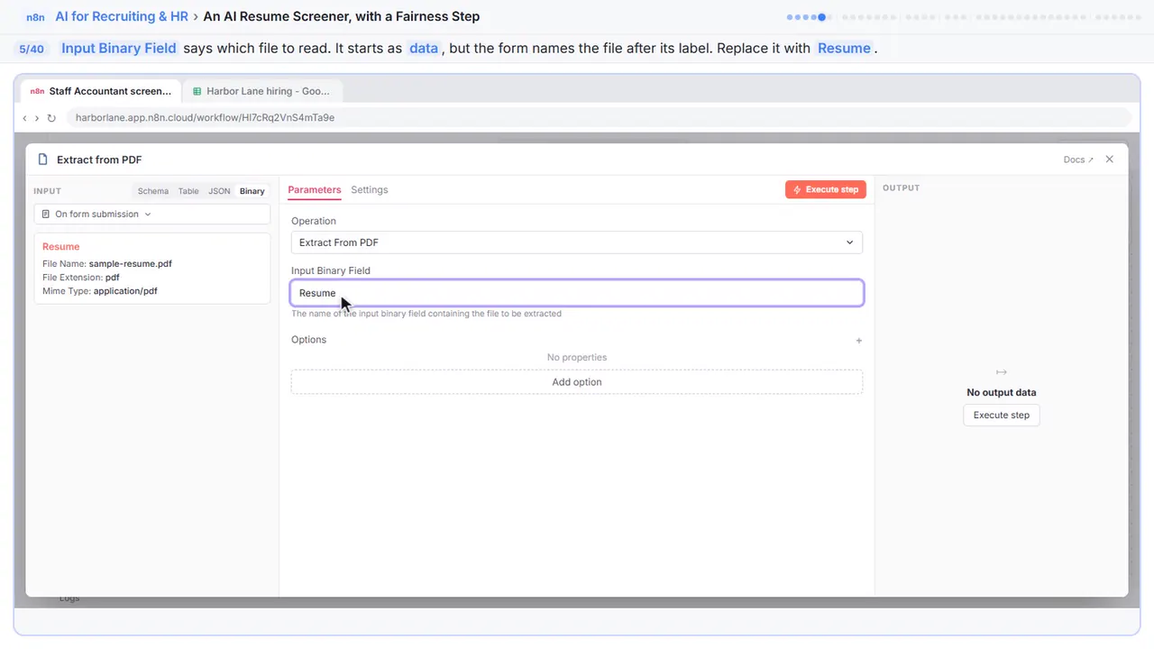The height and width of the screenshot is (649, 1154).
Task: Click the Resume binary item heading
Action: [61, 246]
